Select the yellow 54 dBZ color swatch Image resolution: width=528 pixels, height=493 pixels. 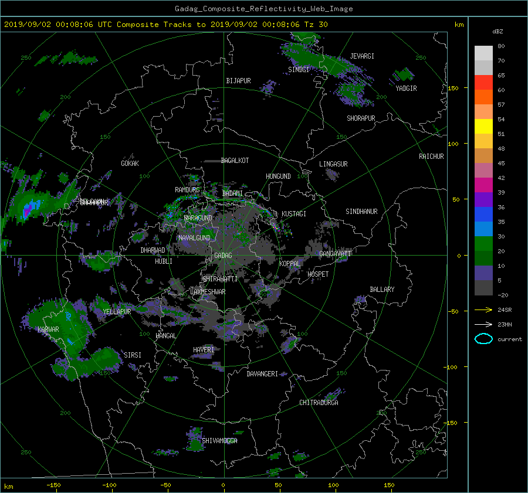483,127
